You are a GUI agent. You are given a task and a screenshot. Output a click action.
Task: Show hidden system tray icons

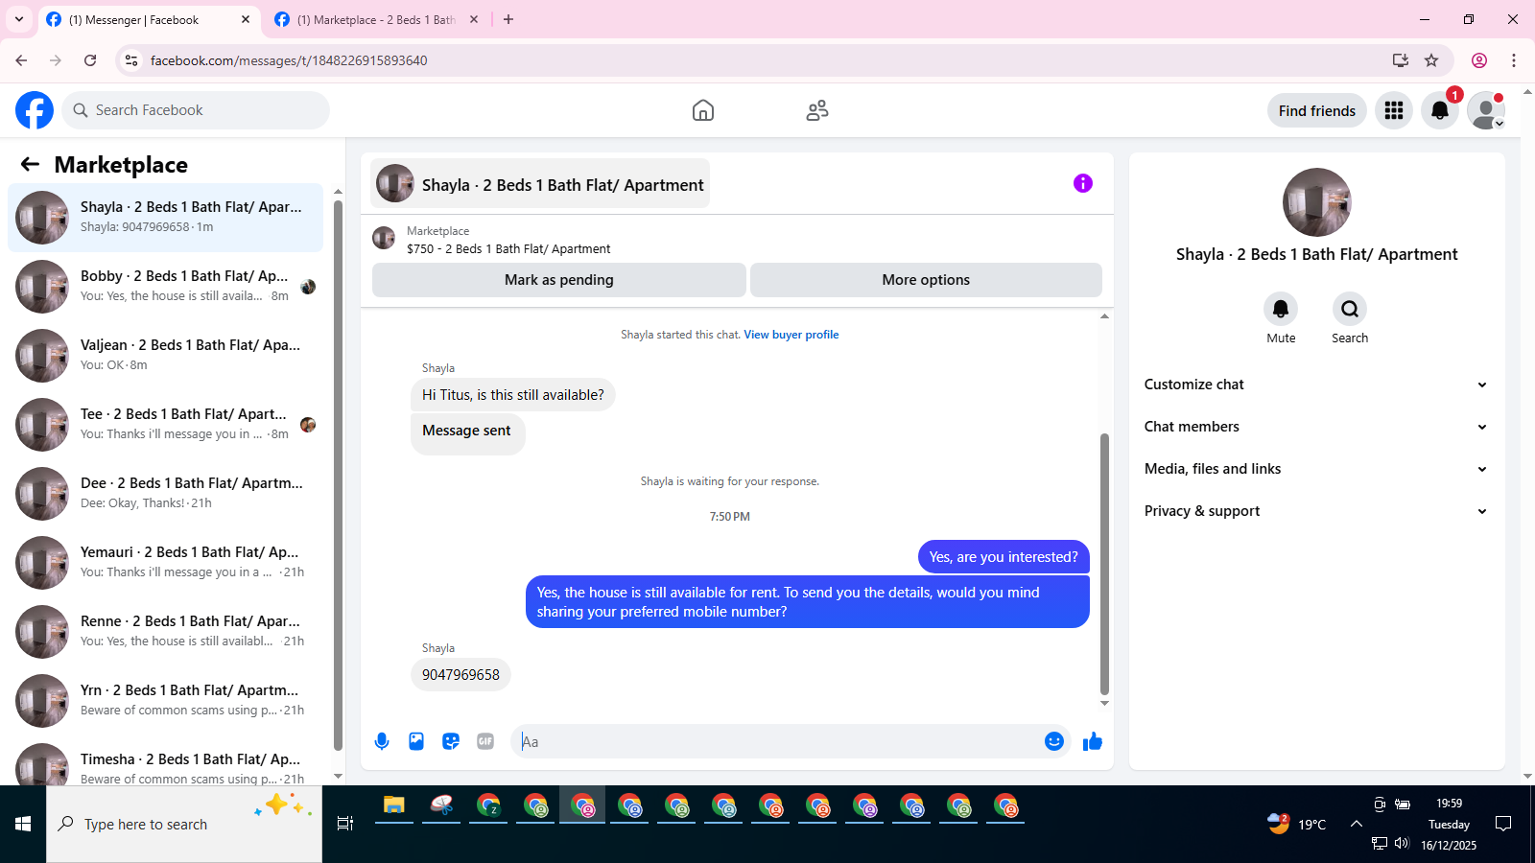1357,824
